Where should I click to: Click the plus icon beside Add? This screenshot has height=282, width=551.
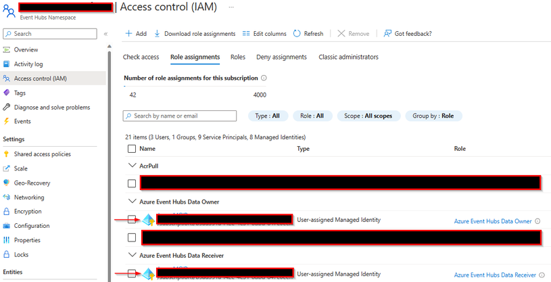tap(128, 33)
